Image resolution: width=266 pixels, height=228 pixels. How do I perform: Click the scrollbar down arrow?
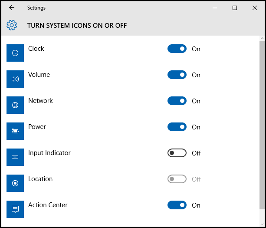262,224
